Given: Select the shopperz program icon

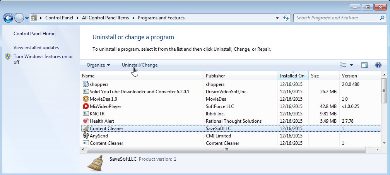Looking at the screenshot, I should pyautogui.click(x=86, y=84).
